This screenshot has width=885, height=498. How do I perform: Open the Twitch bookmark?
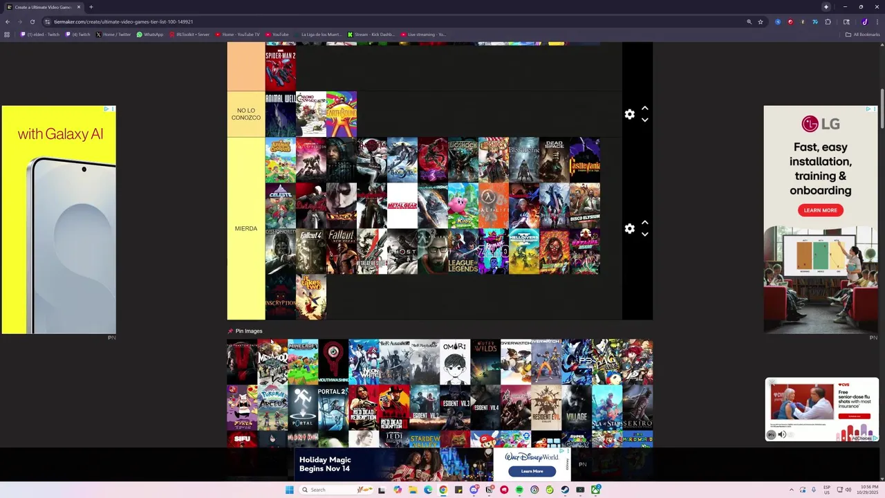(x=78, y=35)
